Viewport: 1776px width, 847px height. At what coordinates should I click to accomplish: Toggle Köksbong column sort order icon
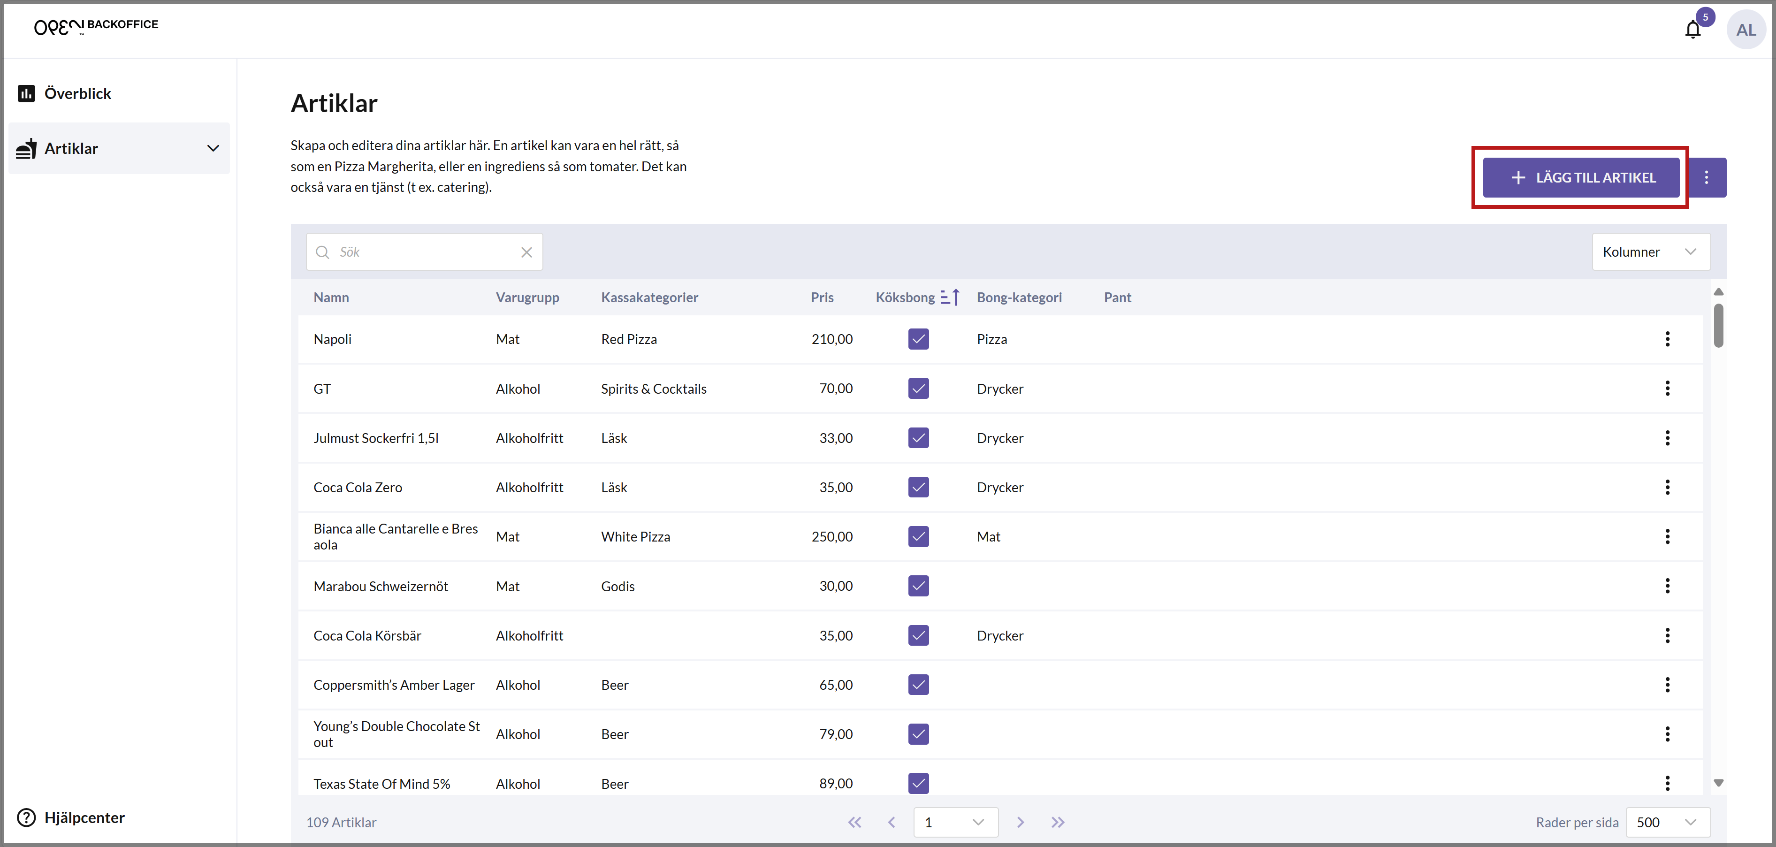coord(950,298)
